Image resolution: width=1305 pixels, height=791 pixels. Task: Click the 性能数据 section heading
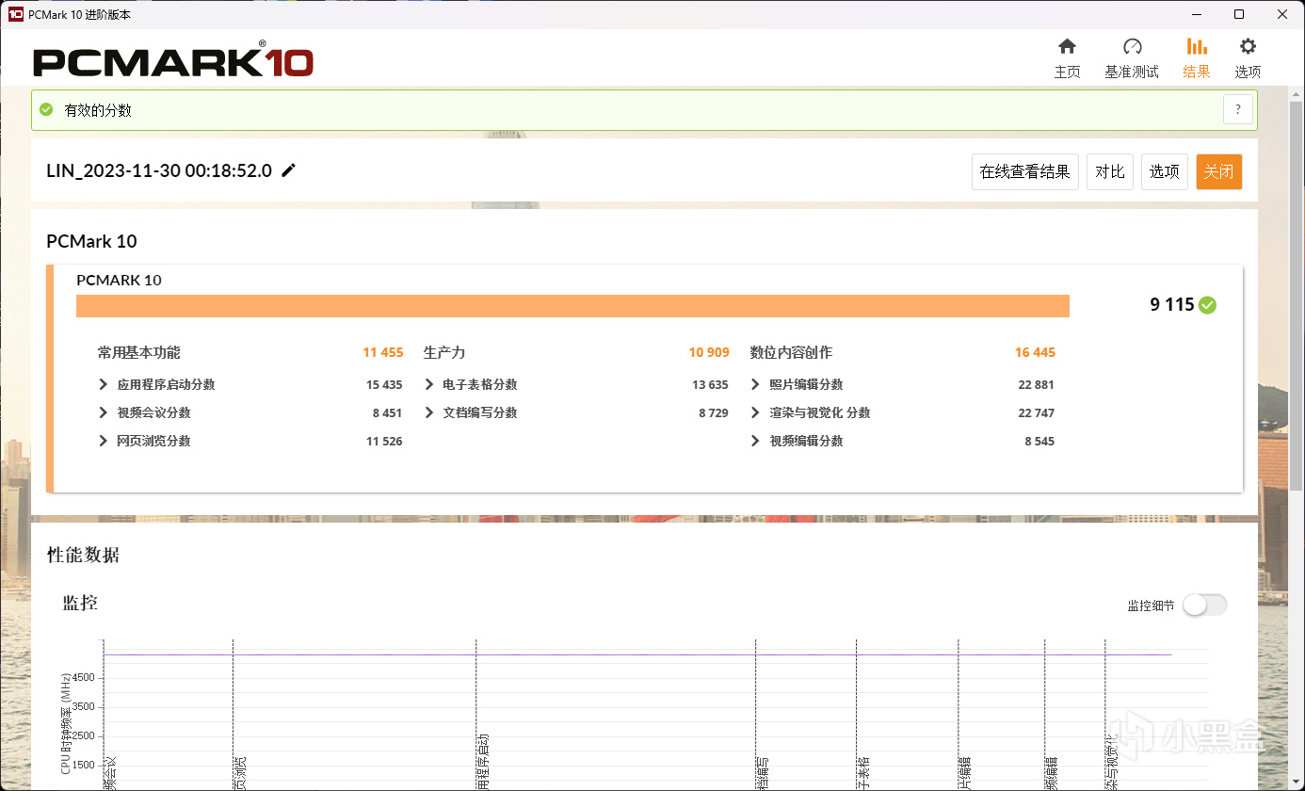[83, 555]
